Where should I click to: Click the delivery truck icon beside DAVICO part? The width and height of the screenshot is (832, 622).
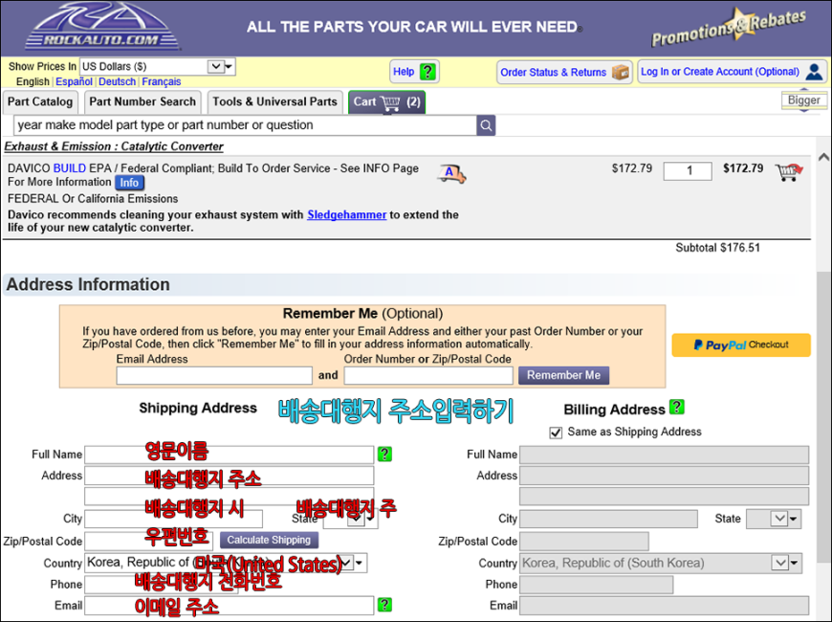click(451, 173)
